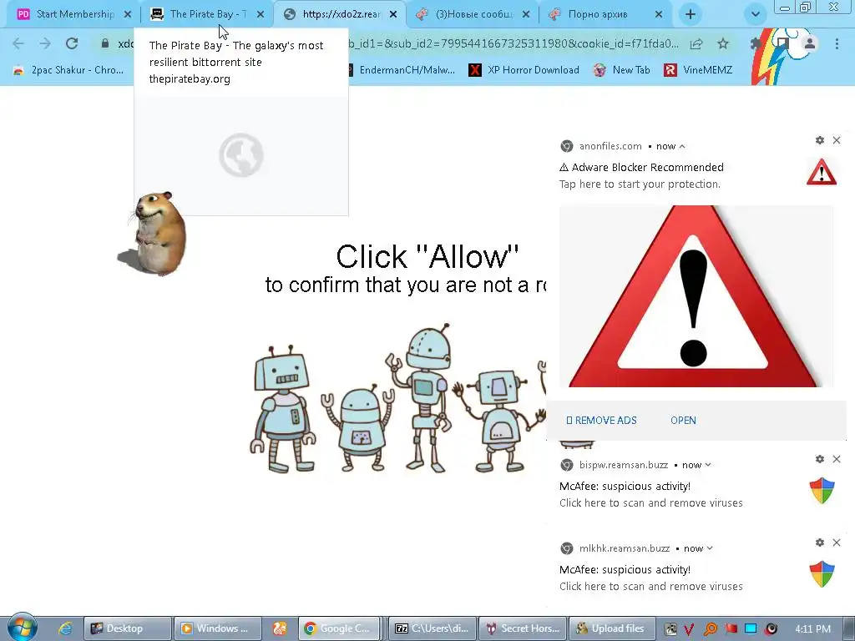The image size is (855, 641).
Task: Open the 2pac Shakur bookmark
Action: (x=68, y=70)
